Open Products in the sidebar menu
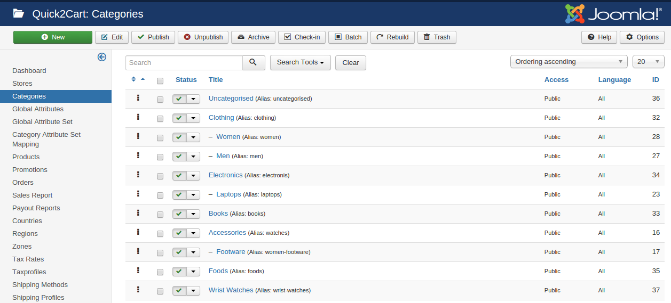Viewport: 671px width, 303px height. click(26, 157)
